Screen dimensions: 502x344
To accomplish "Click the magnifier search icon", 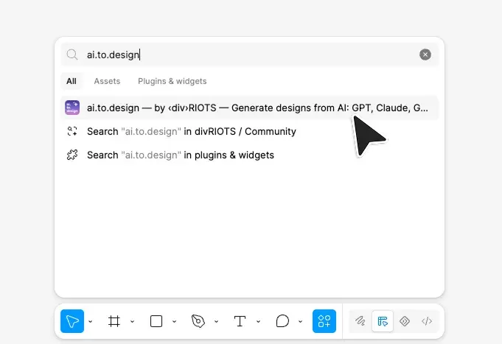I will tap(72, 55).
